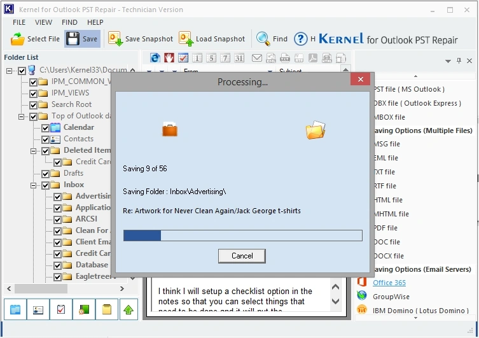The width and height of the screenshot is (479, 338).
Task: Toggle the Contacts folder checkbox
Action: pos(46,139)
